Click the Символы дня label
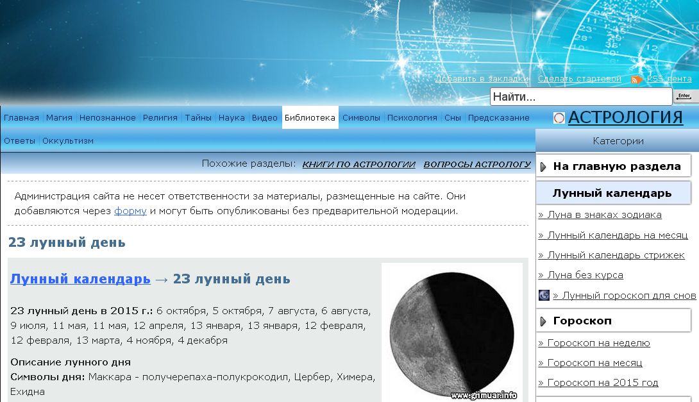 pyautogui.click(x=47, y=377)
